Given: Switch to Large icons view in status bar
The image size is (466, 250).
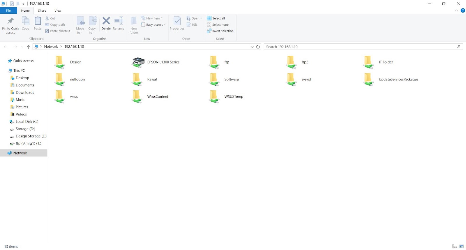Looking at the screenshot, I should 461,247.
